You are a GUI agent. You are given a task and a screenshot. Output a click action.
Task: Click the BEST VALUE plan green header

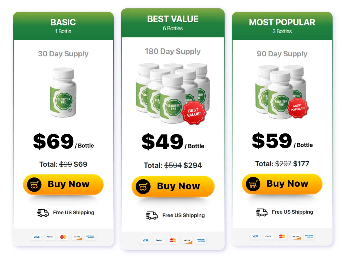point(173,23)
